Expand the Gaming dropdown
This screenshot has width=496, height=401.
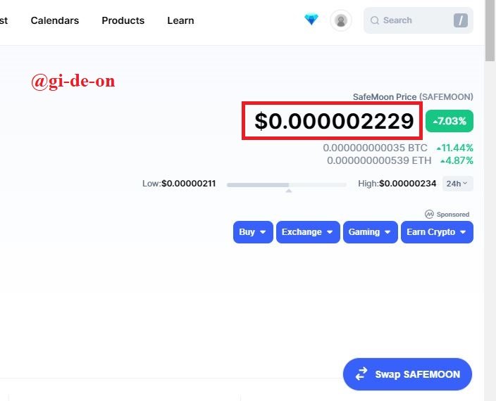pyautogui.click(x=371, y=232)
